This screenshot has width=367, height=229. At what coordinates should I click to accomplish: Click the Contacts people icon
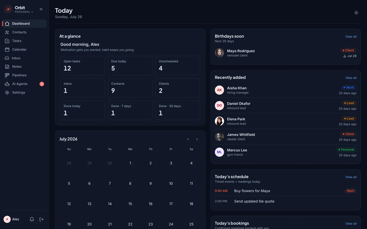click(x=7, y=32)
